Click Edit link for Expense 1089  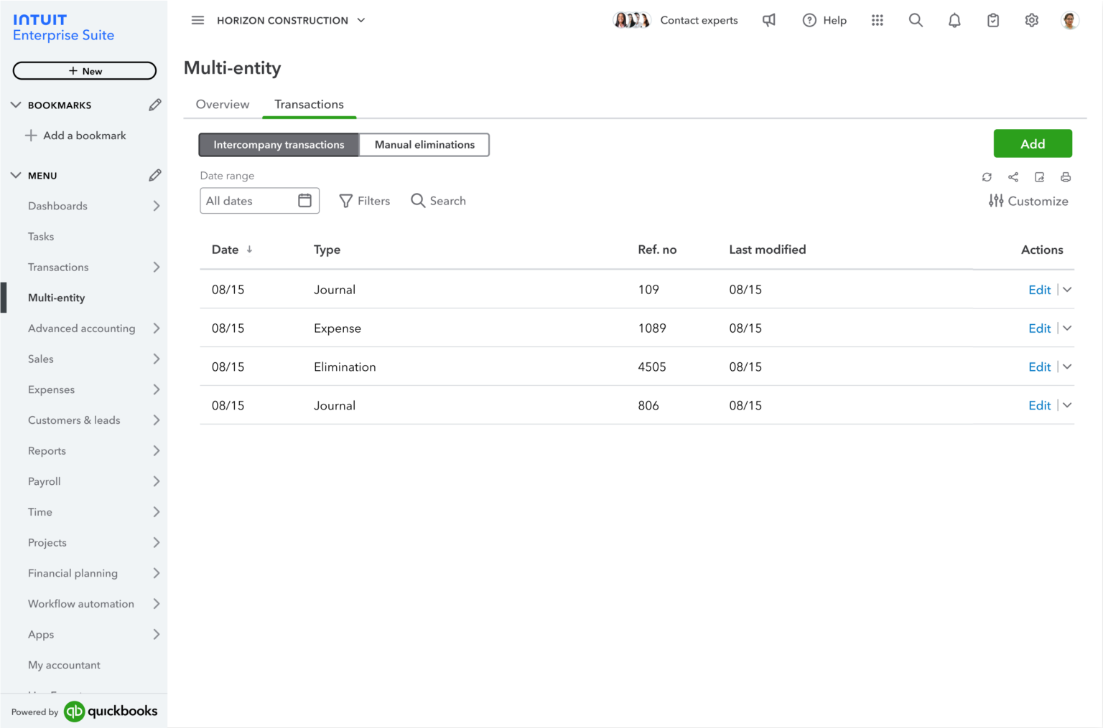point(1039,328)
